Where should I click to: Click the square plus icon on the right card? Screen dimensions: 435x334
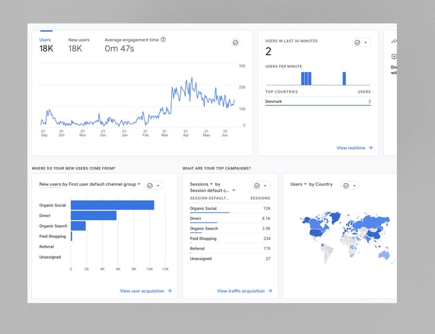tap(394, 57)
